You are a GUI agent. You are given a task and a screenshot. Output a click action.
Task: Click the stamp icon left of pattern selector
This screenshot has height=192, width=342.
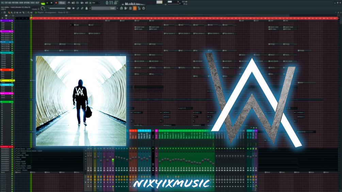tap(86, 8)
